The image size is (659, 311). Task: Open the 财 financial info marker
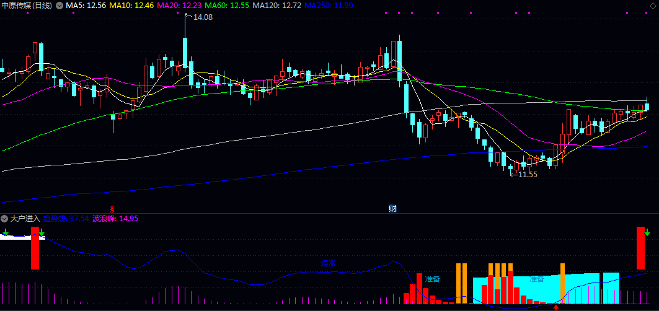point(392,208)
